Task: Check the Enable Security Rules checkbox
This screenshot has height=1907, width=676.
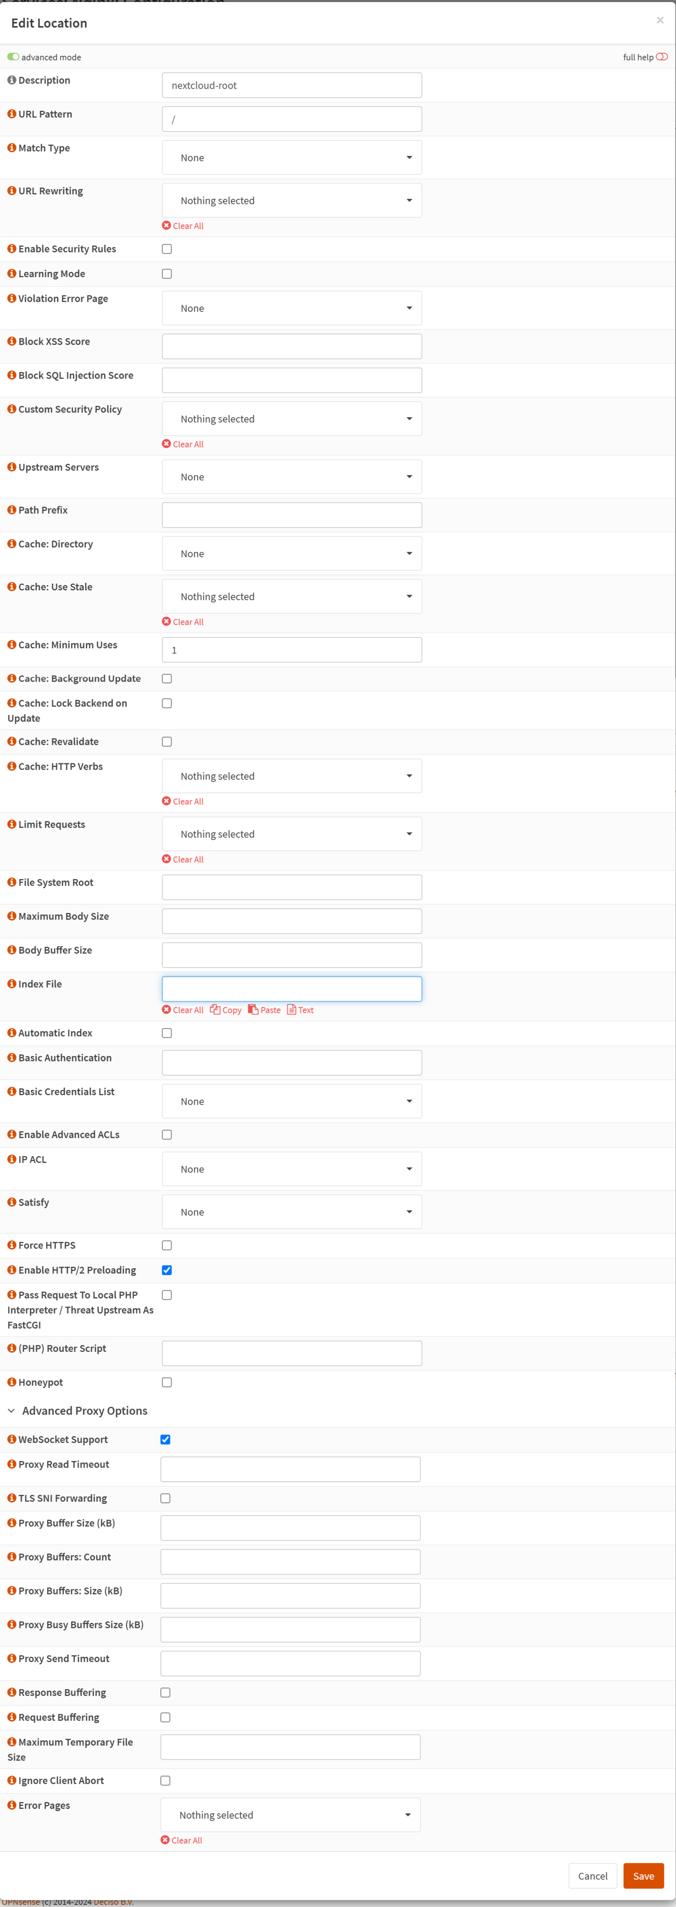Action: point(167,250)
